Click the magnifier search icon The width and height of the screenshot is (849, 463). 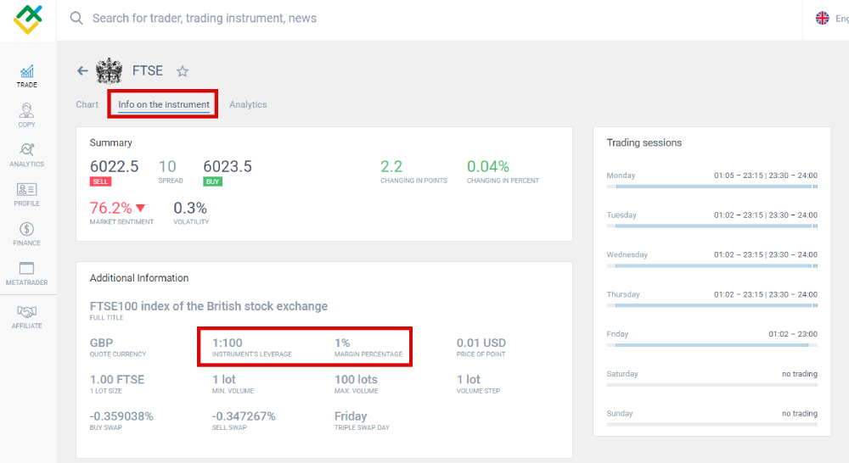[76, 18]
